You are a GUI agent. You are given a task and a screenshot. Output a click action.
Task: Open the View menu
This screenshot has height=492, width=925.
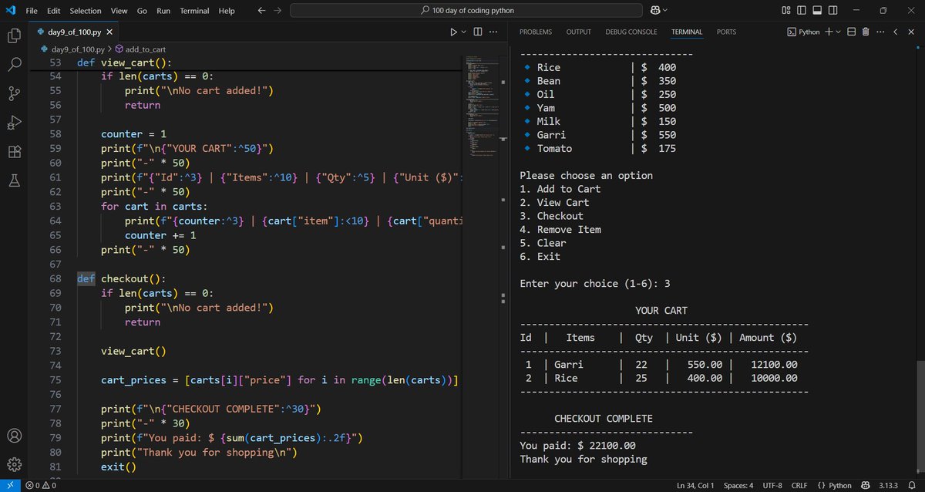(x=119, y=11)
